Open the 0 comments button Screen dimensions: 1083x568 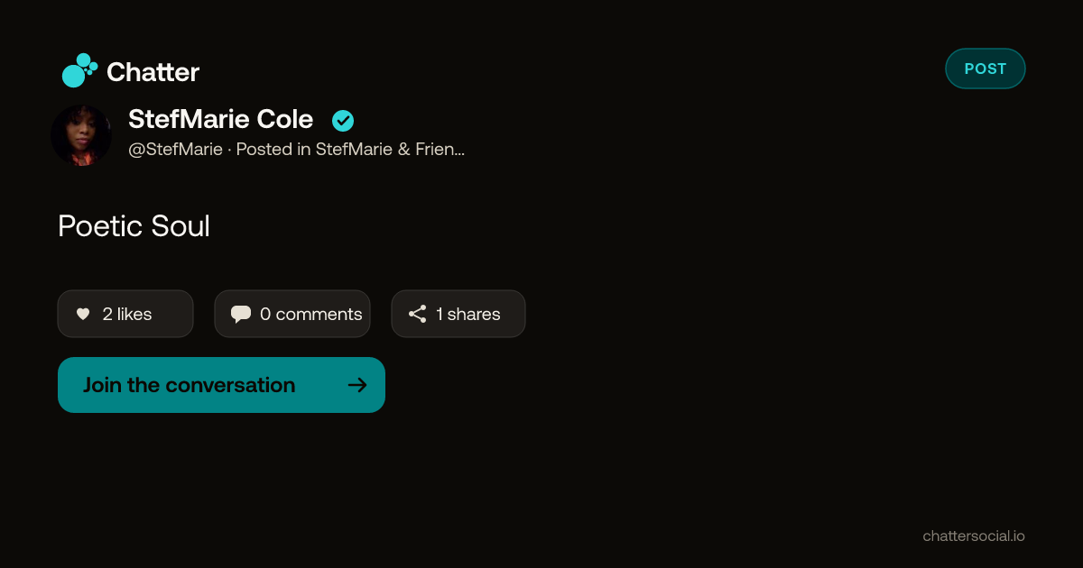point(292,314)
